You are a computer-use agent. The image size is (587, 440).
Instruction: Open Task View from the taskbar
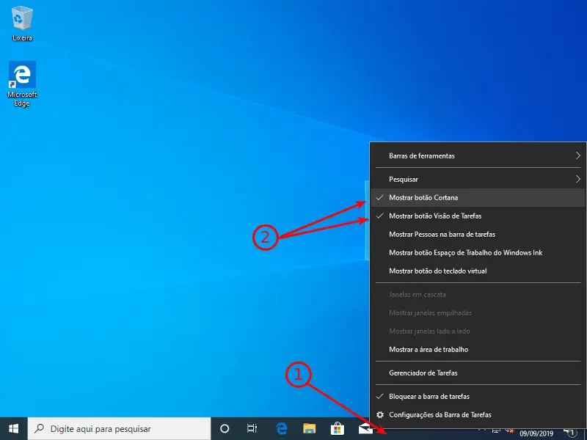tap(252, 429)
